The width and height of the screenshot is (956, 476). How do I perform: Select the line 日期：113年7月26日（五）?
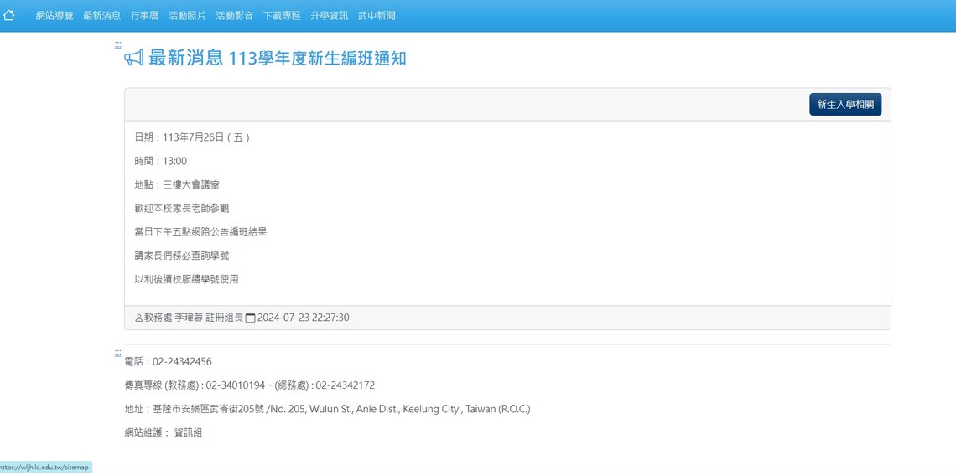[193, 137]
